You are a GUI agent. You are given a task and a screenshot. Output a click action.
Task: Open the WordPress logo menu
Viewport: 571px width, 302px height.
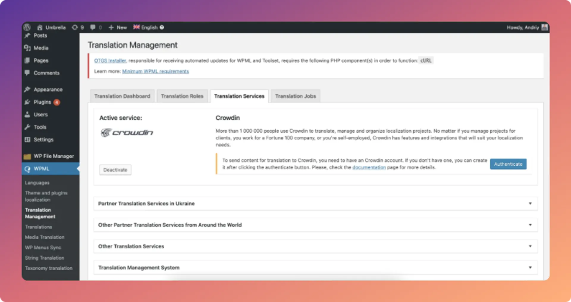[x=27, y=27]
